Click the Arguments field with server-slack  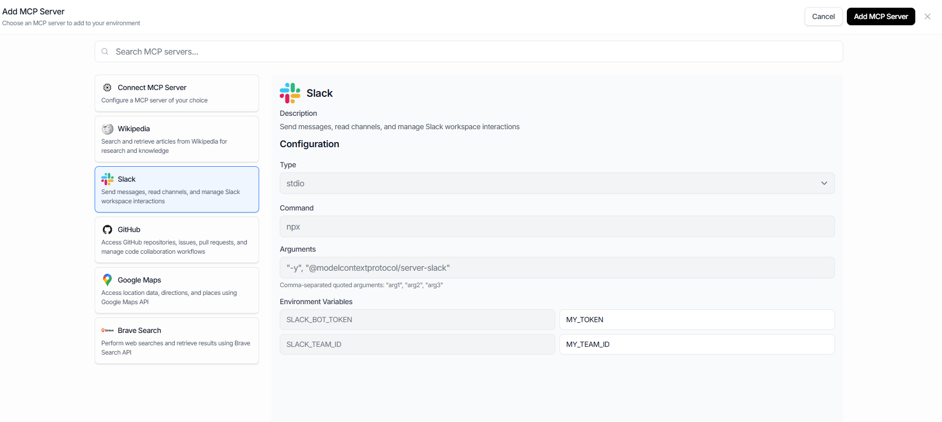coord(557,268)
